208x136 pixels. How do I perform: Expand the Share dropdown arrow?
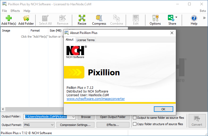pos(176,17)
